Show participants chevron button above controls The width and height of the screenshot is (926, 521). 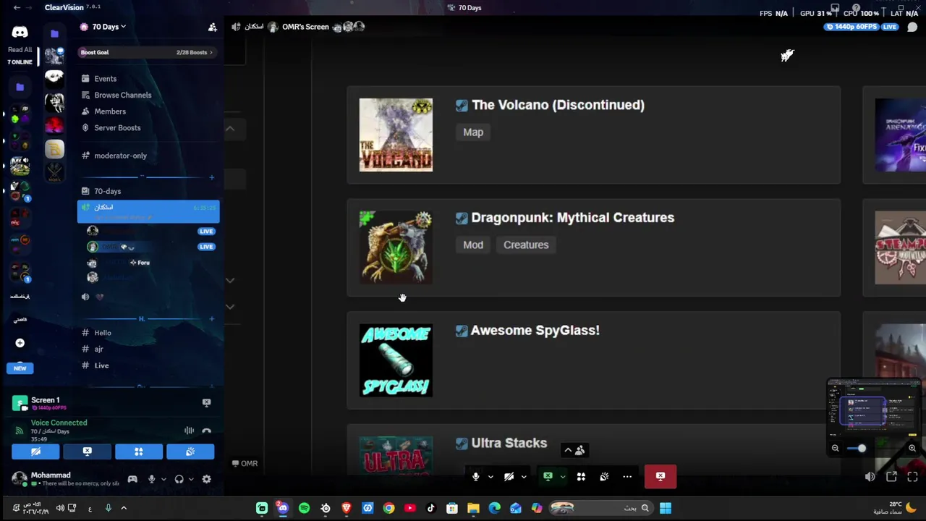point(574,450)
